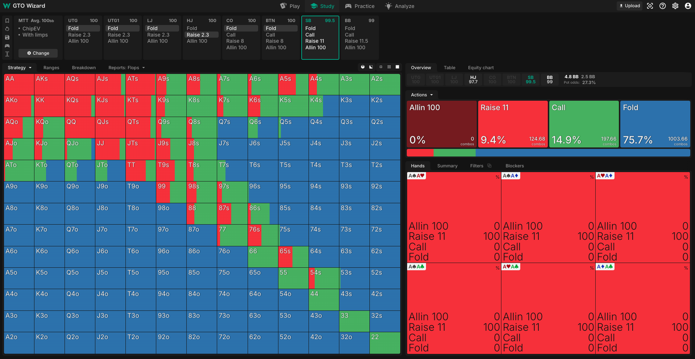Select the K4s cell in the range grid
The image size is (695, 359).
[x=324, y=106]
